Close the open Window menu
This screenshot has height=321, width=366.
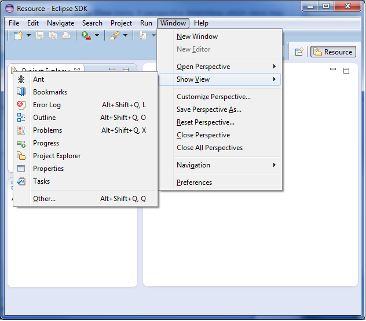(x=173, y=23)
